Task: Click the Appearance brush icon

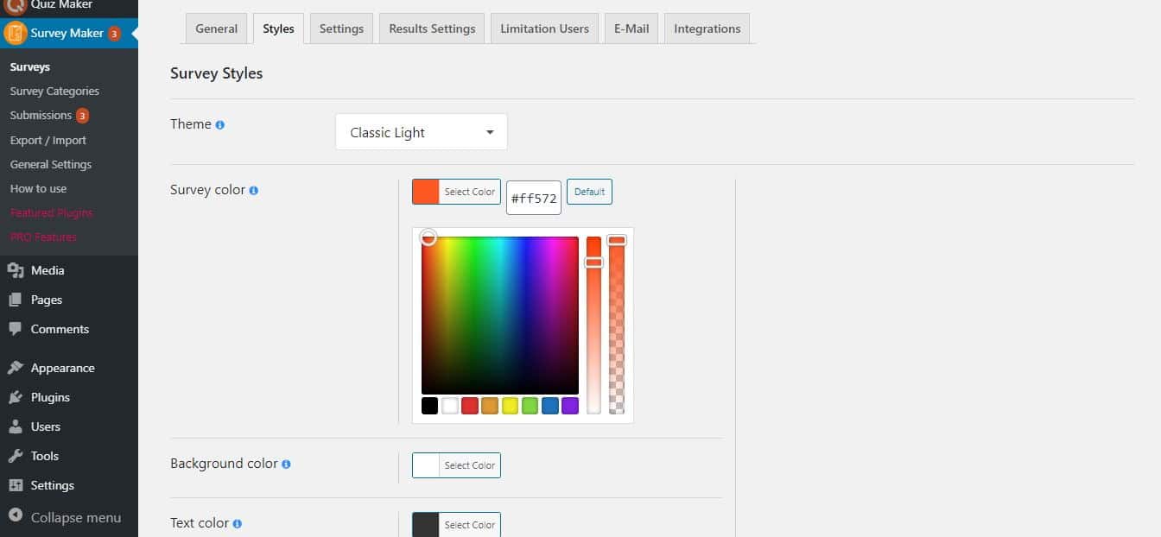Action: click(x=15, y=368)
